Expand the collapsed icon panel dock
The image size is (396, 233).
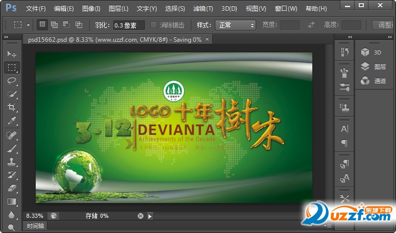click(x=350, y=37)
